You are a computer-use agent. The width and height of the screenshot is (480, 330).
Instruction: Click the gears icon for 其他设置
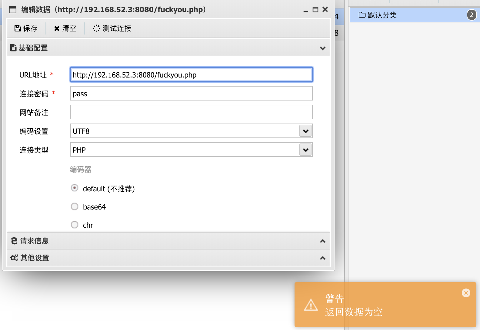tap(14, 258)
